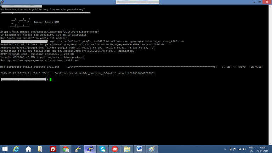Open the ENG US language switcher
The width and height of the screenshot is (272, 153).
[251, 149]
